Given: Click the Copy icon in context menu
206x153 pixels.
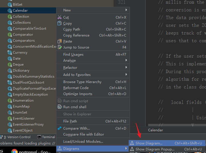Looking at the screenshot, I should (60, 23).
